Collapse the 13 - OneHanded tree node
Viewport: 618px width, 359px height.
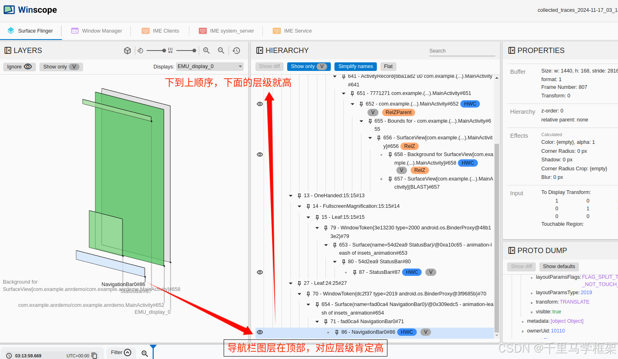point(291,196)
